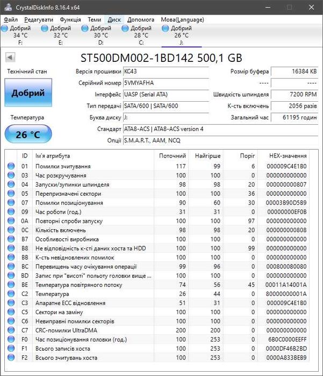The height and width of the screenshot is (376, 323).
Task: Click the status orb for attribute BB
Action: [x=11, y=257]
